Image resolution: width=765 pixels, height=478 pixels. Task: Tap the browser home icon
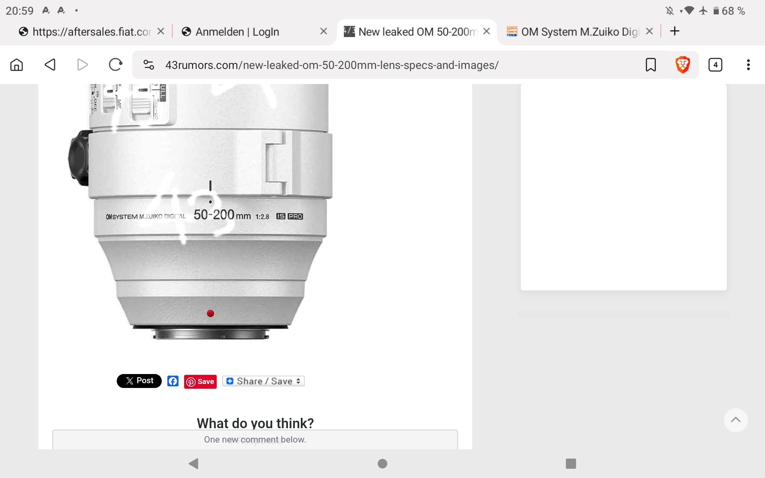pos(16,65)
